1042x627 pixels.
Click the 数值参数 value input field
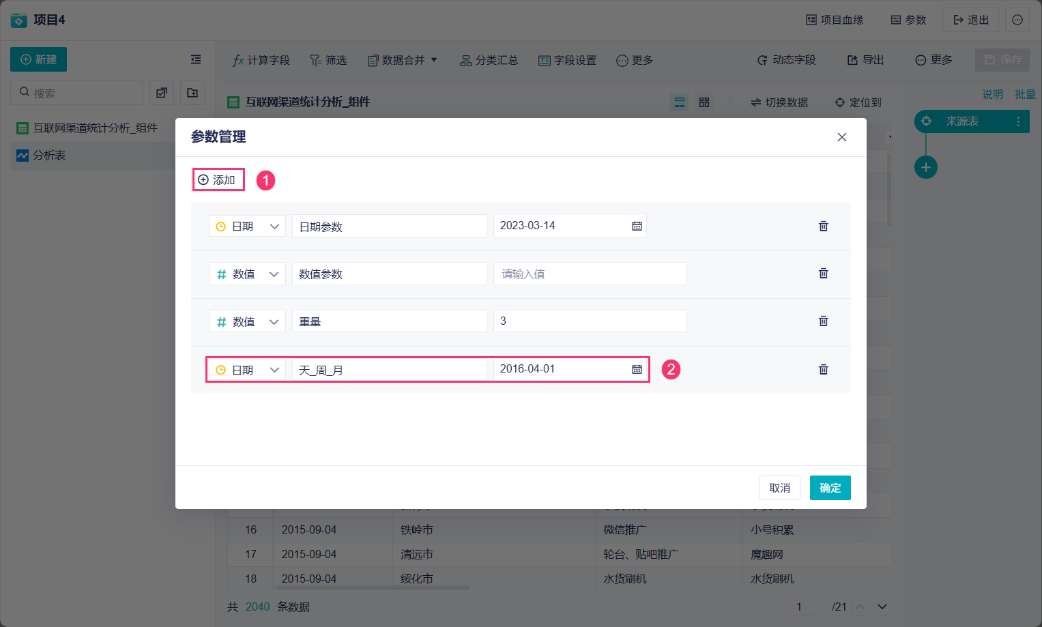coord(590,274)
